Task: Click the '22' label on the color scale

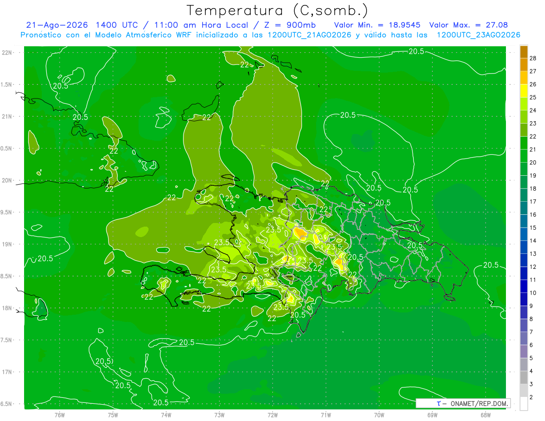Action: tap(534, 137)
